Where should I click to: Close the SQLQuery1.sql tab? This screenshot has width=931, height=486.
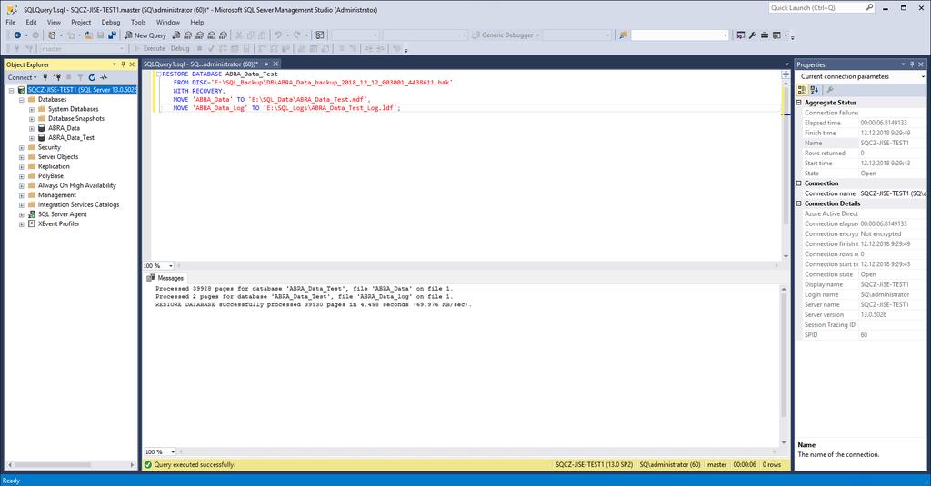(275, 64)
